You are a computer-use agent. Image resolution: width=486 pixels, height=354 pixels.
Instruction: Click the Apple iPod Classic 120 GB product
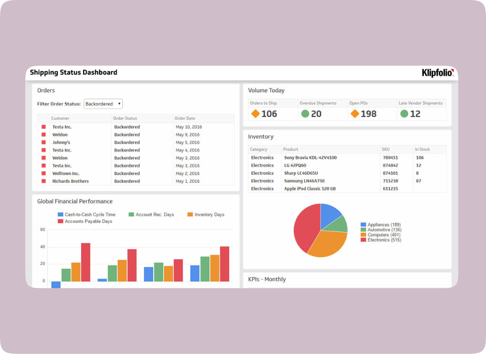[310, 189]
